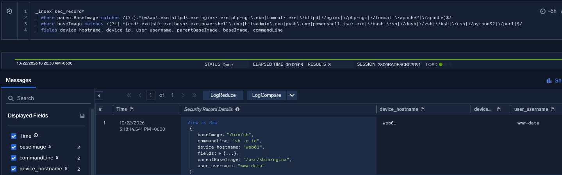Show Security Record Details info icon
562x175 pixels.
click(x=237, y=110)
